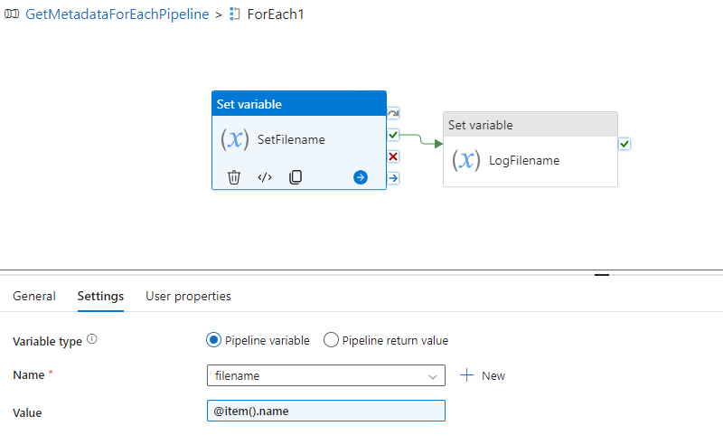This screenshot has width=723, height=445.
Task: Open the General tab
Action: 34,296
